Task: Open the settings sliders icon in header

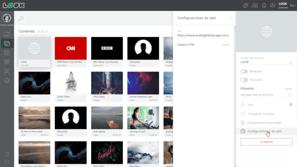Action: (273, 5)
